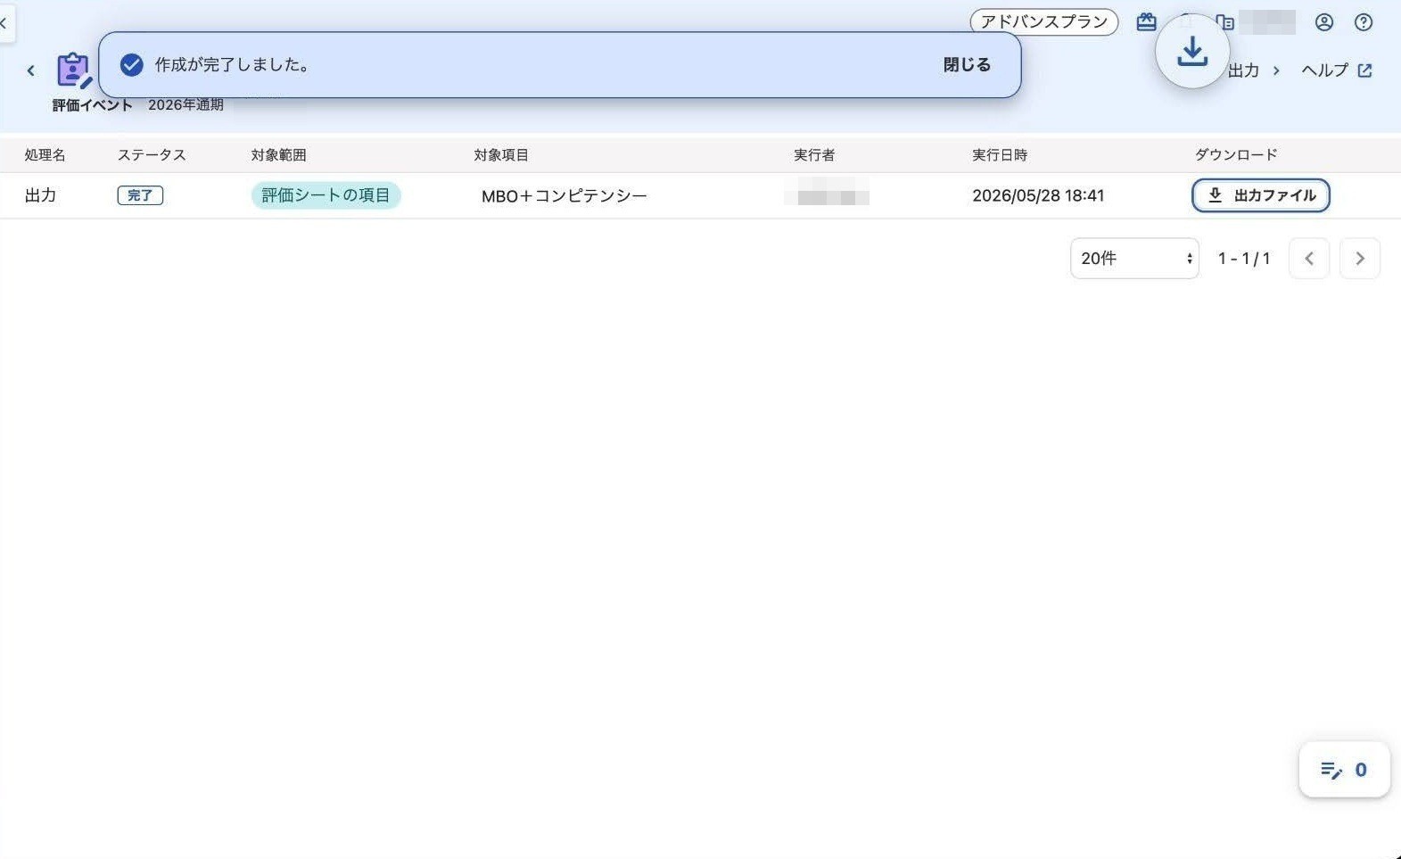1401x859 pixels.
Task: Click the 完了 status badge
Action: pos(140,195)
